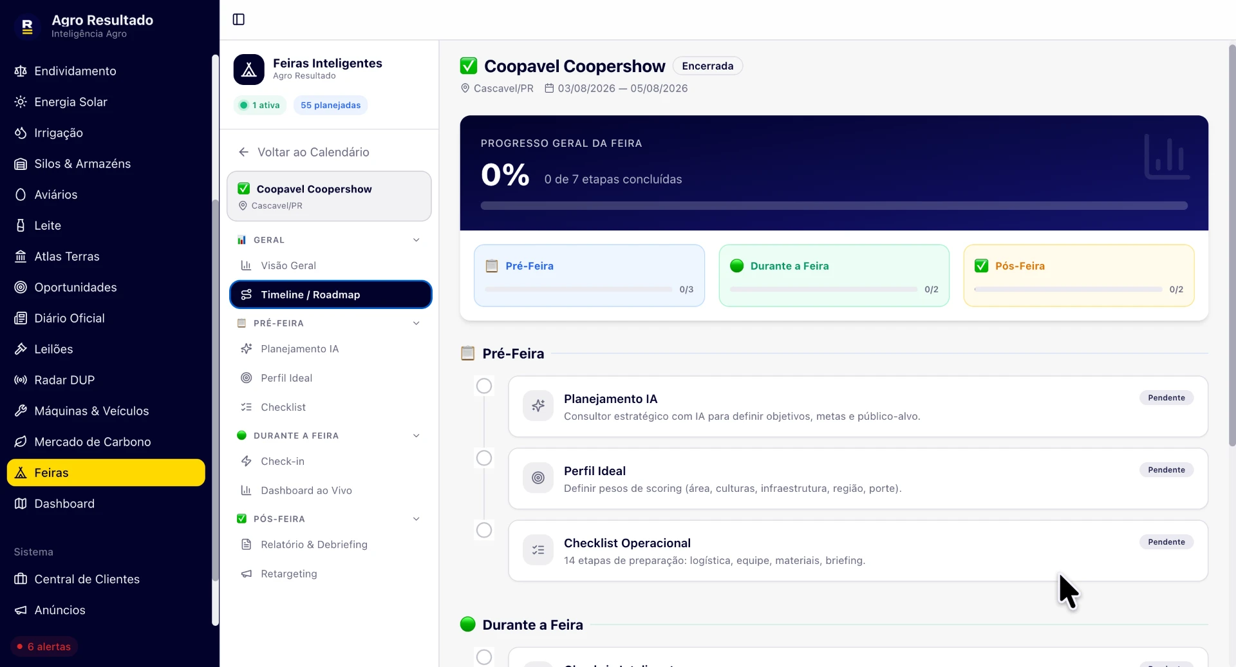Click the green checkbox beside Coopavel Coopershow title

tap(469, 66)
